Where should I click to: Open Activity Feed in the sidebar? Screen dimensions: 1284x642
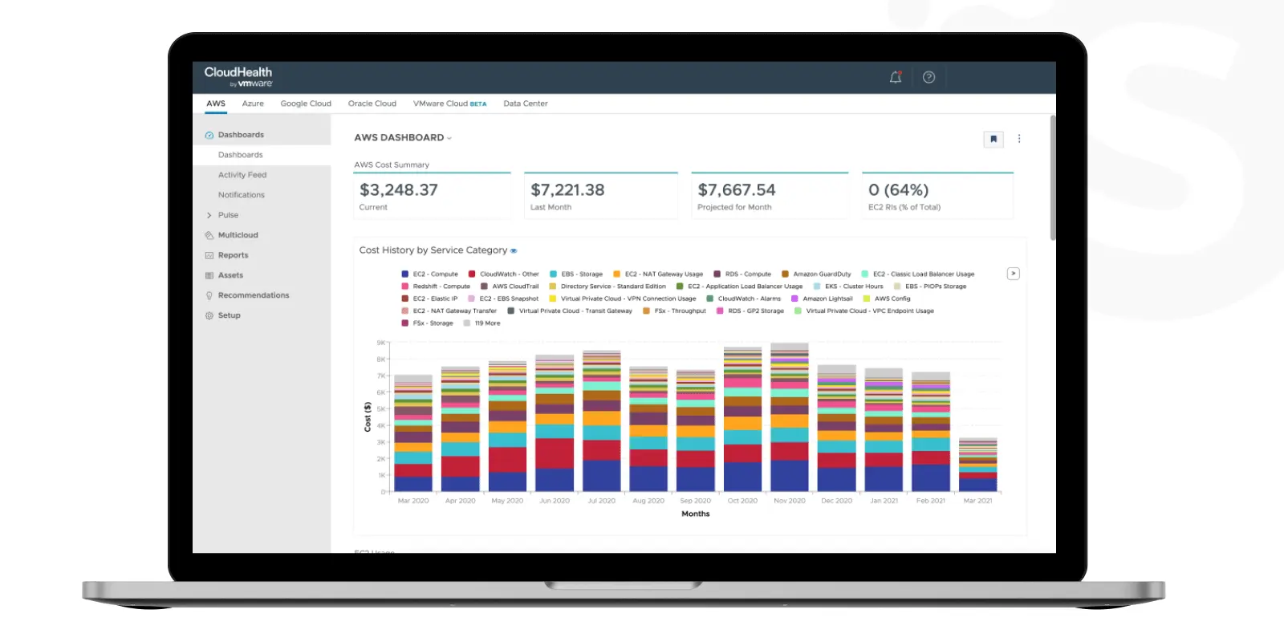pos(242,175)
